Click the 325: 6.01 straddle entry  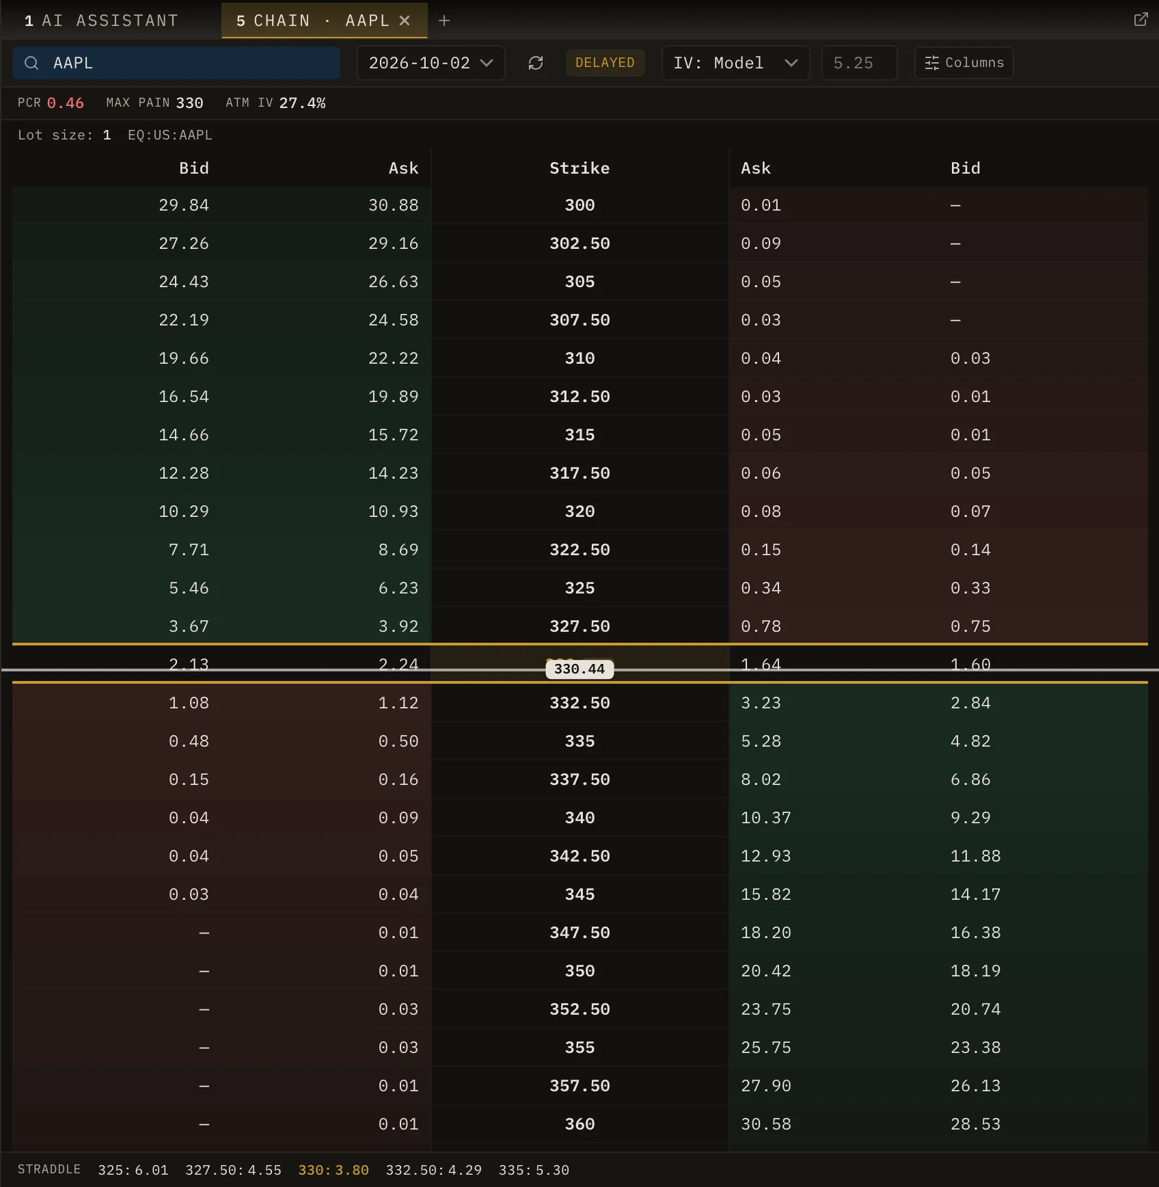pyautogui.click(x=133, y=1170)
